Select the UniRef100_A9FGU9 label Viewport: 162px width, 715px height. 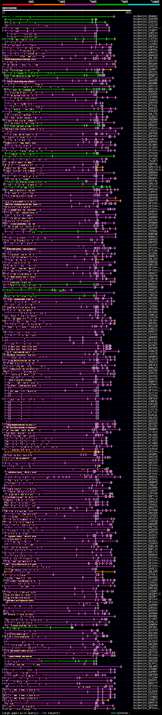[145, 398]
